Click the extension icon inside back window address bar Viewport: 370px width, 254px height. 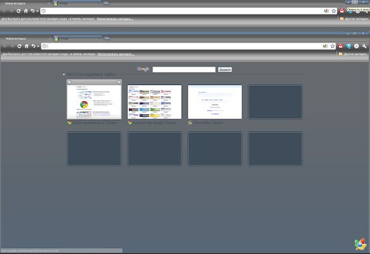[327, 11]
